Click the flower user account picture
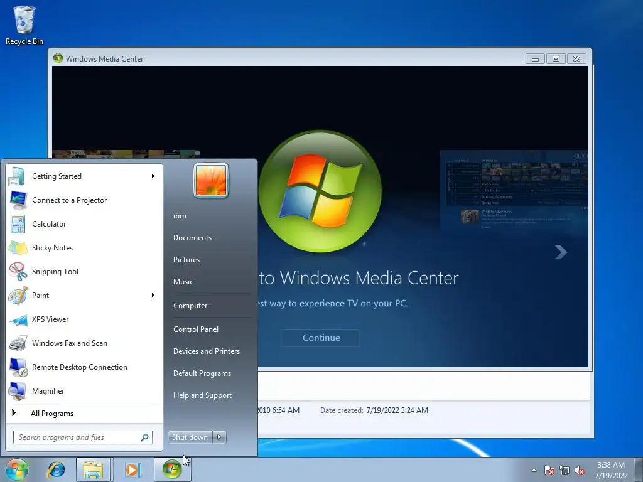The height and width of the screenshot is (482, 643). (211, 180)
